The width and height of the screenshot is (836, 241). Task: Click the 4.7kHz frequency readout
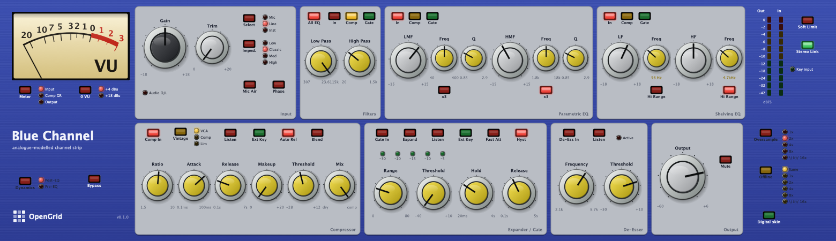pyautogui.click(x=729, y=78)
